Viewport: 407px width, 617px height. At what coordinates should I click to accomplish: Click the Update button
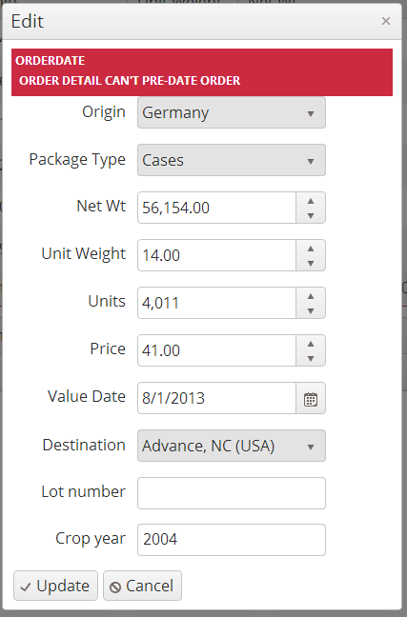(x=55, y=586)
